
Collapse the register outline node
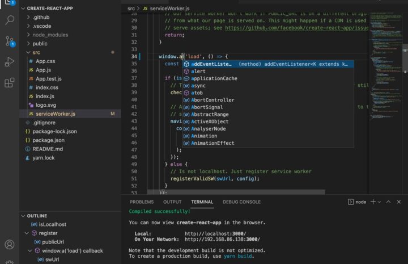27,233
